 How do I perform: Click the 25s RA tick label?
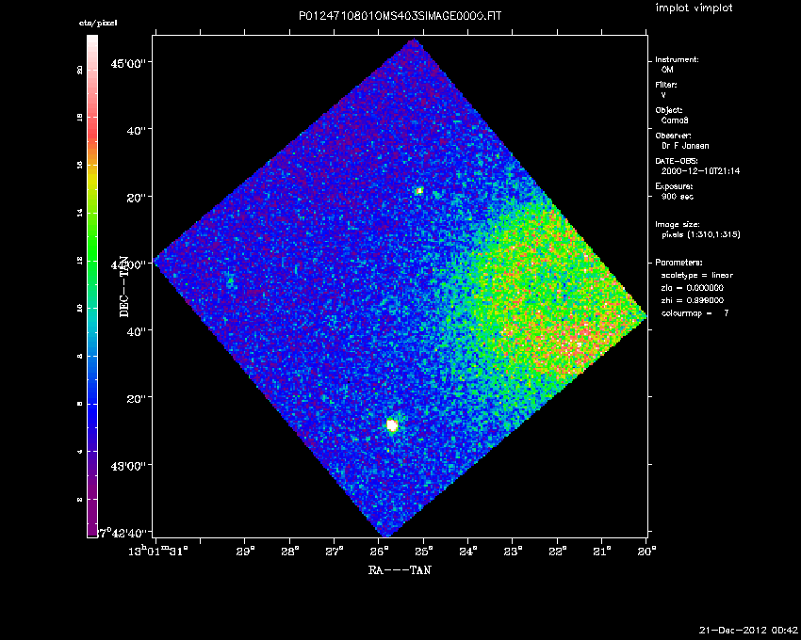tap(423, 552)
